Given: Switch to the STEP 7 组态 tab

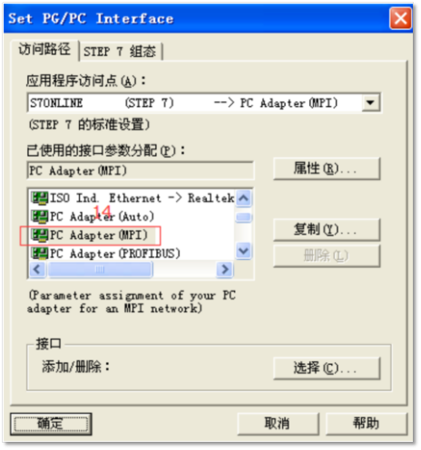Looking at the screenshot, I should [121, 52].
